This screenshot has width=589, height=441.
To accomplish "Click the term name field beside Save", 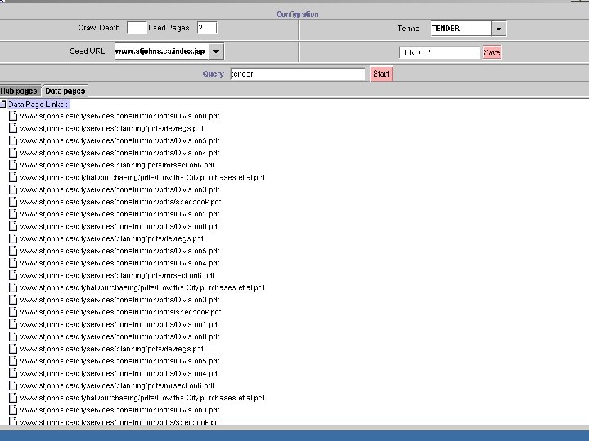I will pos(439,52).
